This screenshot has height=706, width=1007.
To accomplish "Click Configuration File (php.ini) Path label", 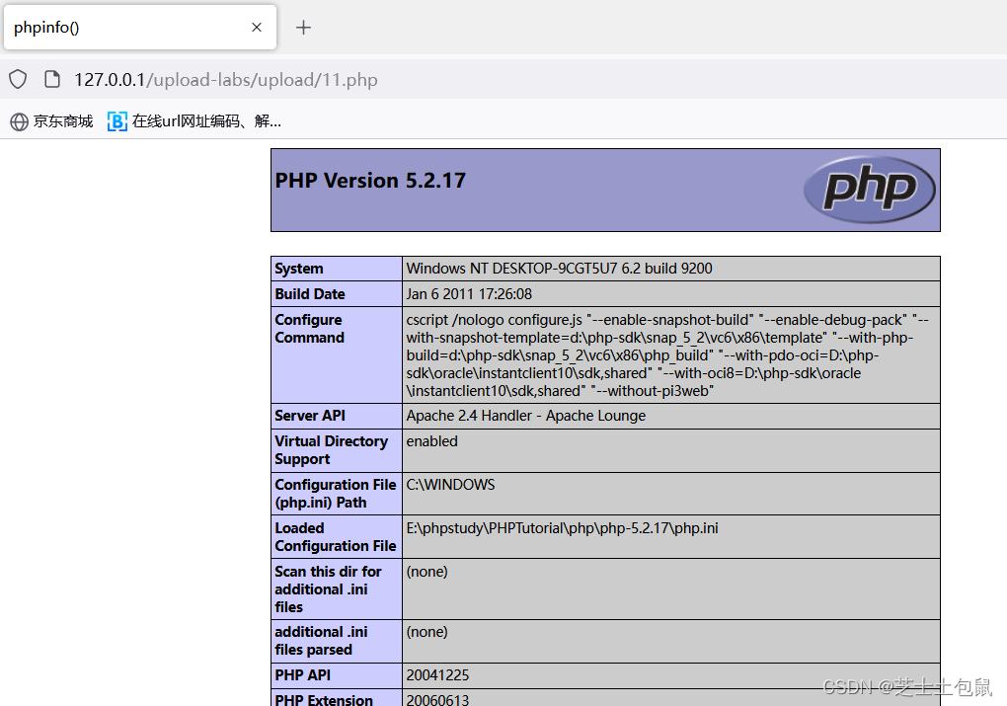I will 336,494.
